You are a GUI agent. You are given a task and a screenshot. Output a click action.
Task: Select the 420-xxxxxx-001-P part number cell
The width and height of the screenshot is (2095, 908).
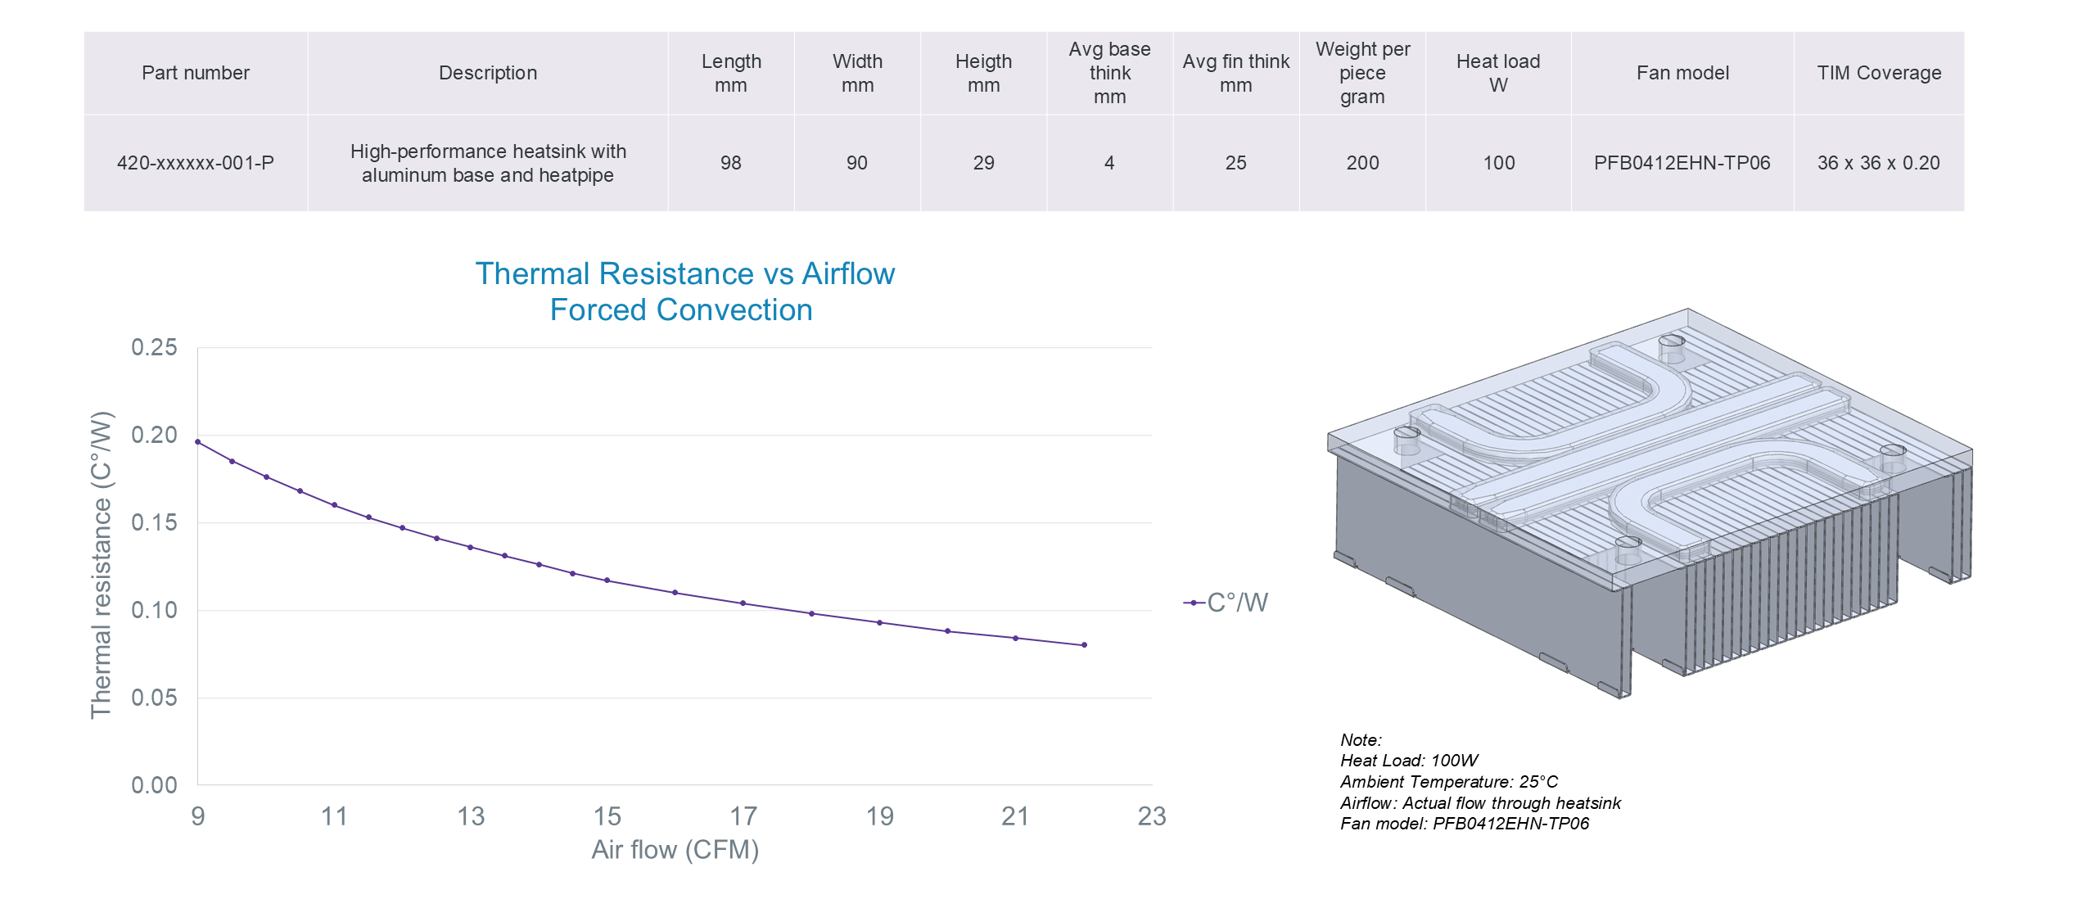coord(195,163)
